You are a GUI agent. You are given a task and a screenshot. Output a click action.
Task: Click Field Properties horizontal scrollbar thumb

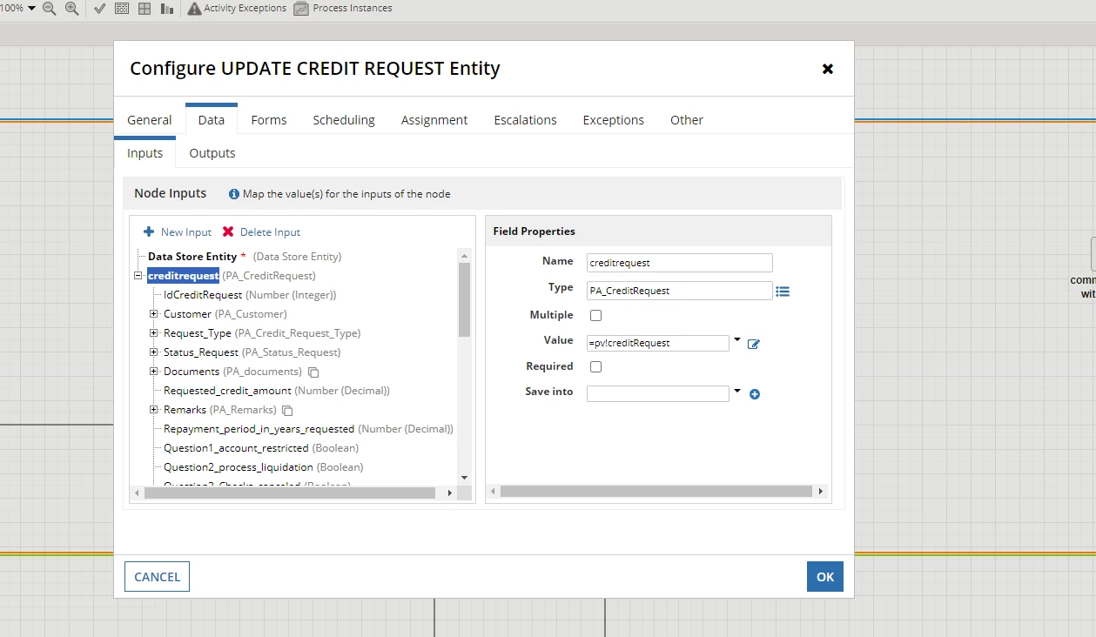click(656, 492)
